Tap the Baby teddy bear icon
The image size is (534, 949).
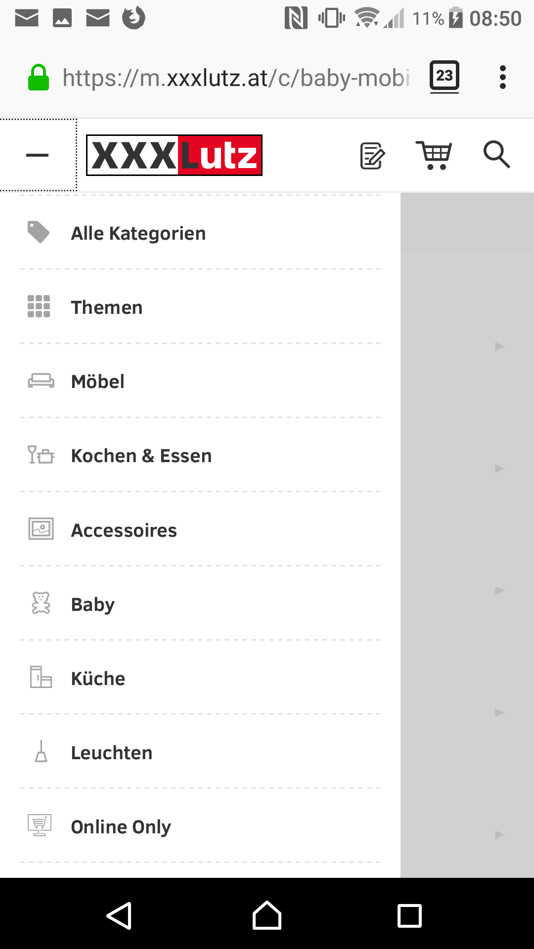pyautogui.click(x=41, y=604)
